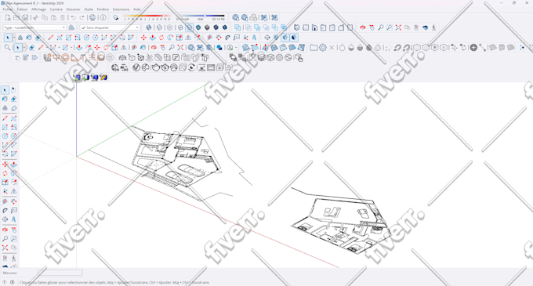
Task: Switch to Front view house icon
Action: [314, 27]
